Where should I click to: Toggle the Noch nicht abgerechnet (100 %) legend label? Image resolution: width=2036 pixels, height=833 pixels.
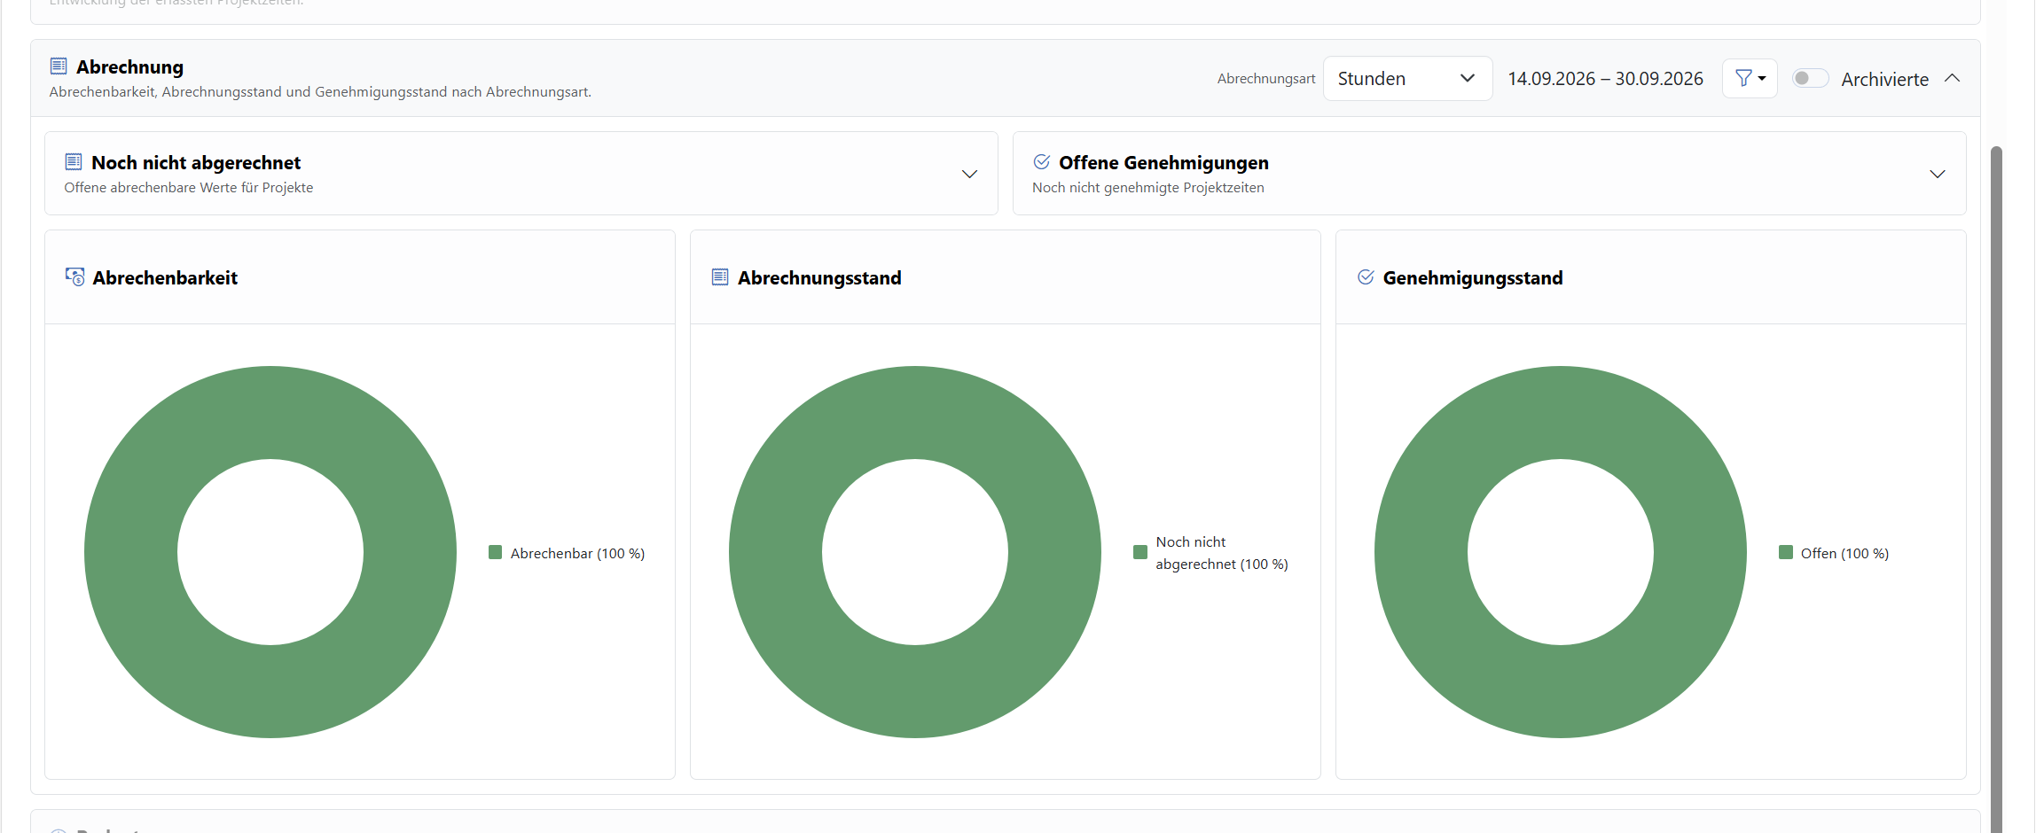pyautogui.click(x=1221, y=553)
